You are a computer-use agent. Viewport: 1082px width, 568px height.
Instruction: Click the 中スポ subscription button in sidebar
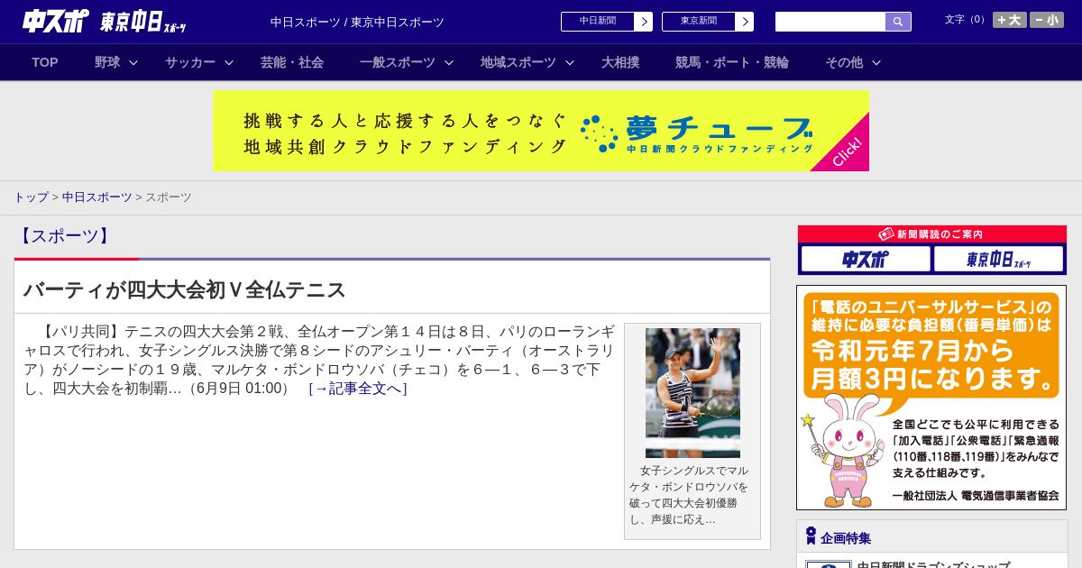(866, 260)
